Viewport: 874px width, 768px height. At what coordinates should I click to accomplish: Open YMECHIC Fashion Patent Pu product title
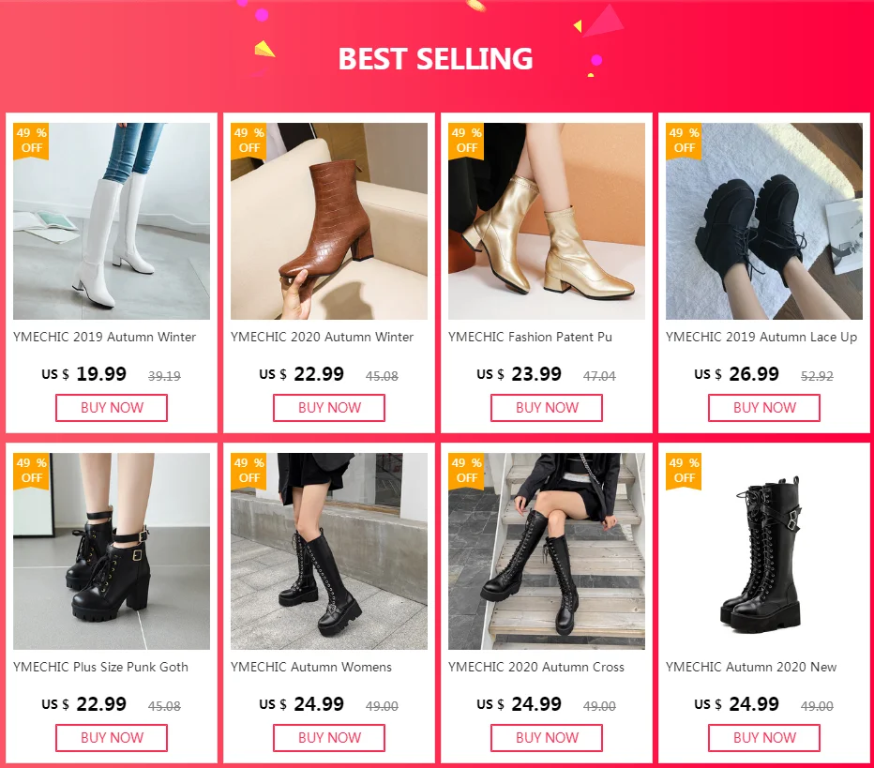530,338
